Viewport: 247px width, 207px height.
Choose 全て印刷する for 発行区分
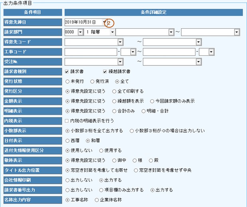pyautogui.click(x=115, y=91)
